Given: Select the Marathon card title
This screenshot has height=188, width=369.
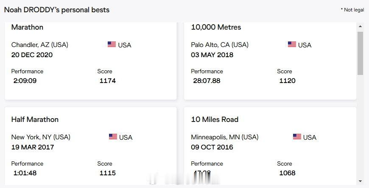Looking at the screenshot, I should coord(27,27).
